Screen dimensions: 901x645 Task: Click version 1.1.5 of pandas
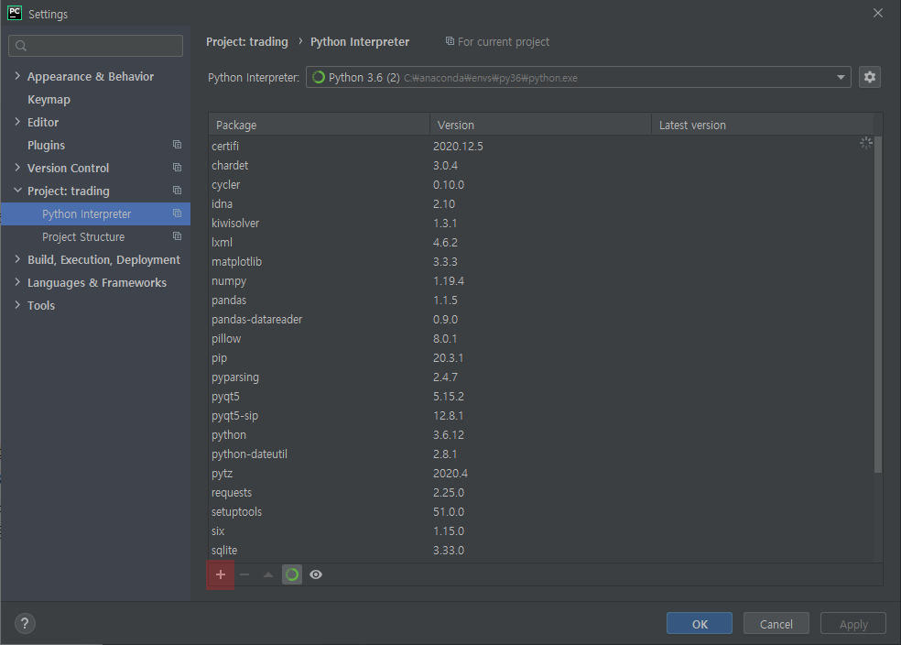445,301
